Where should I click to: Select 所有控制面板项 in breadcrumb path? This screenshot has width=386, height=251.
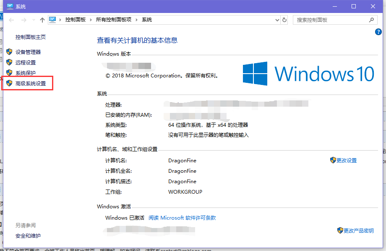click(114, 20)
